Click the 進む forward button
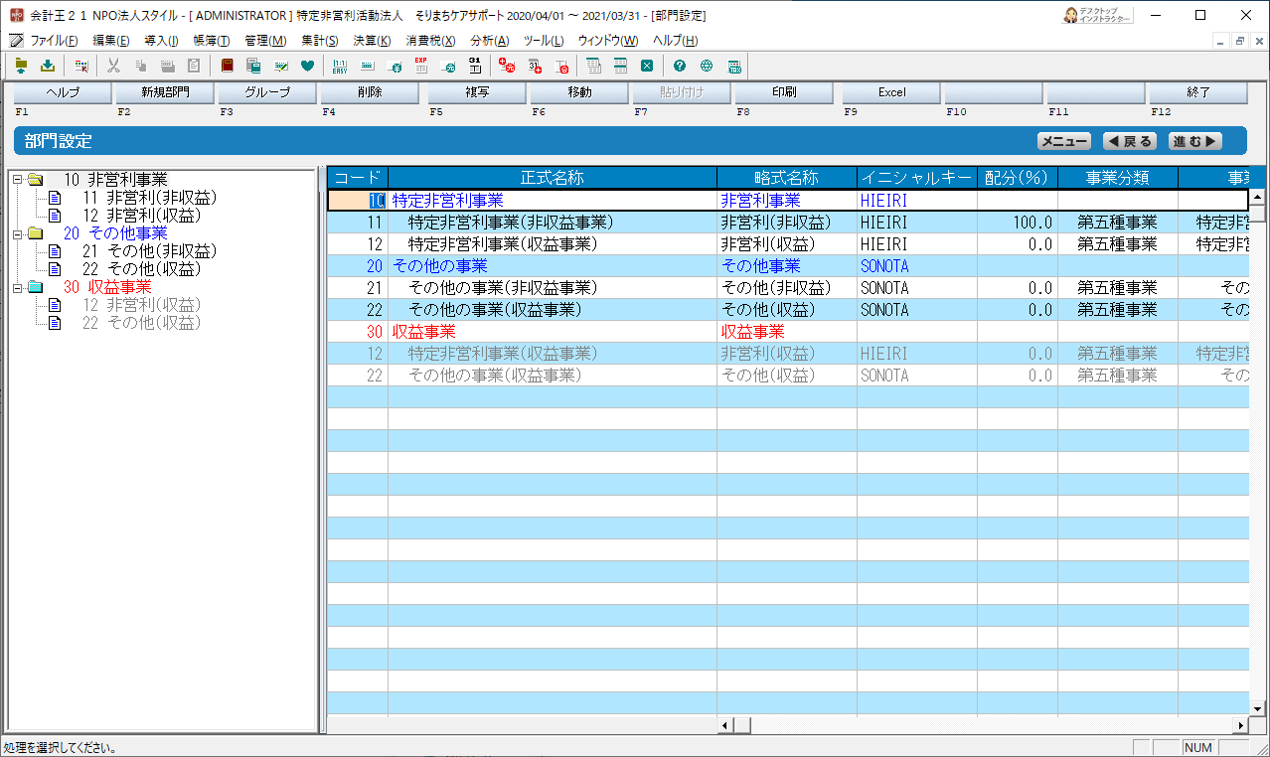This screenshot has height=757, width=1270. (x=1194, y=141)
